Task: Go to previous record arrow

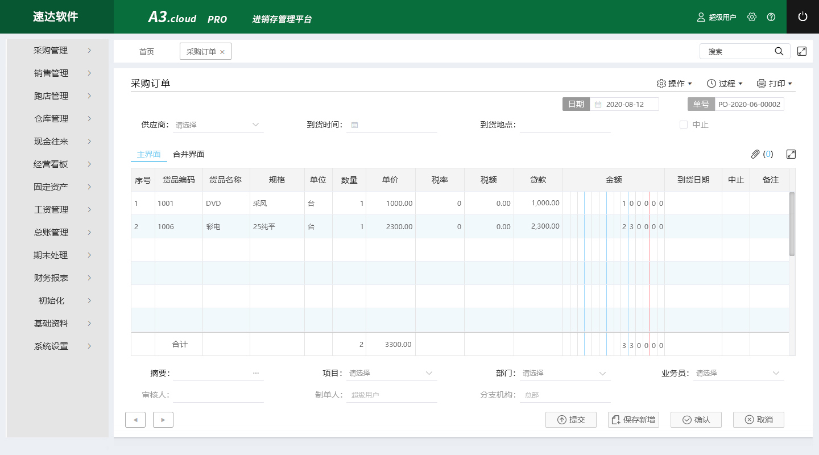Action: tap(135, 420)
